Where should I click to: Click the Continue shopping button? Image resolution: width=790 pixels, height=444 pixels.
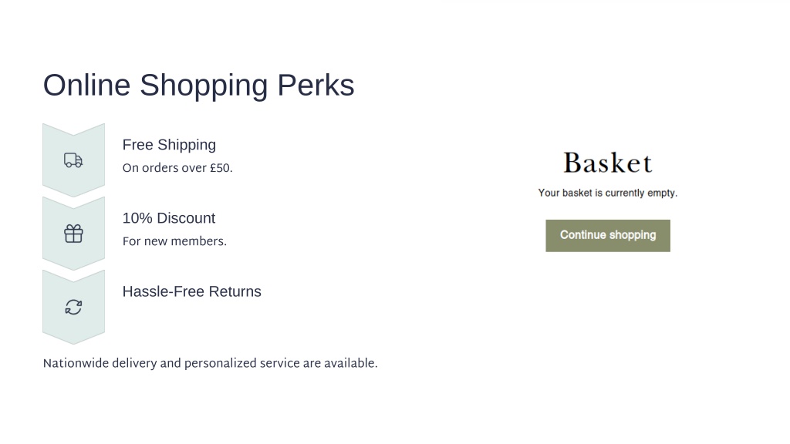coord(608,236)
